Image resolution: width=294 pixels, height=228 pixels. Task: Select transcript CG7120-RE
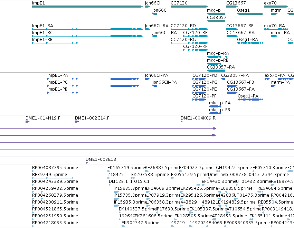[196, 36]
